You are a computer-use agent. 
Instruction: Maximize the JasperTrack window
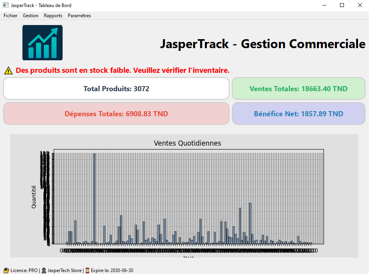[x=342, y=5]
